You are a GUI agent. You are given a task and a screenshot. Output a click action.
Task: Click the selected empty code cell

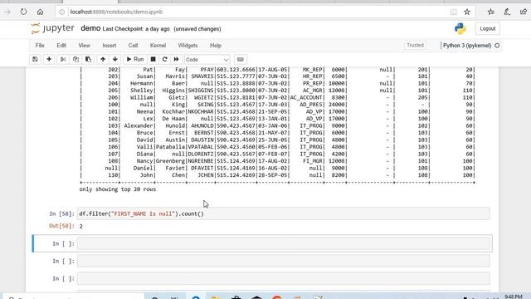tap(284, 243)
